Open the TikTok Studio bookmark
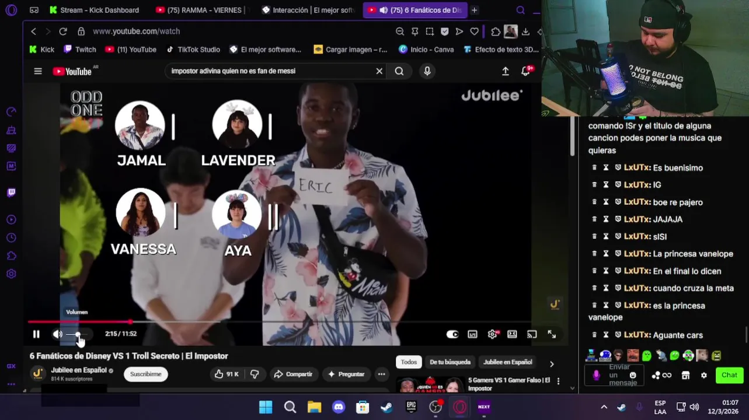This screenshot has height=420, width=749. 193,50
